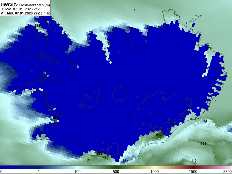Pick the dark green color above 500

pyautogui.click(x=116, y=167)
